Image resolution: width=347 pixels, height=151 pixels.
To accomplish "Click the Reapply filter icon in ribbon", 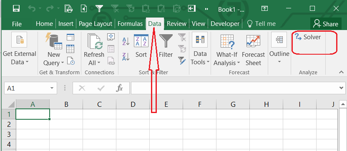I will click(x=182, y=49).
